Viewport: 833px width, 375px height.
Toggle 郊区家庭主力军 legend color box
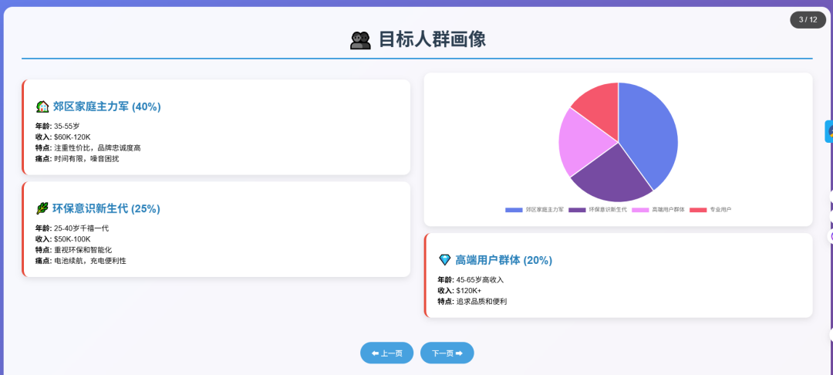click(x=514, y=210)
